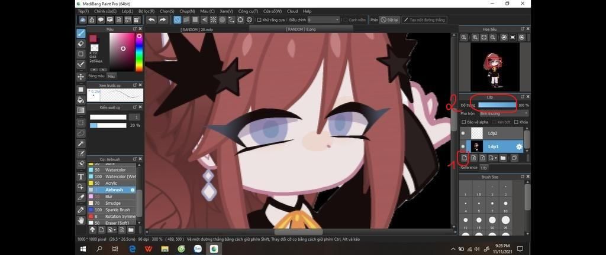606x255 pixels.
Task: Select the Eyedropper tool
Action: tap(80, 210)
